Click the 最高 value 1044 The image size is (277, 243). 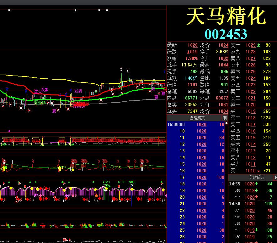click(x=223, y=65)
